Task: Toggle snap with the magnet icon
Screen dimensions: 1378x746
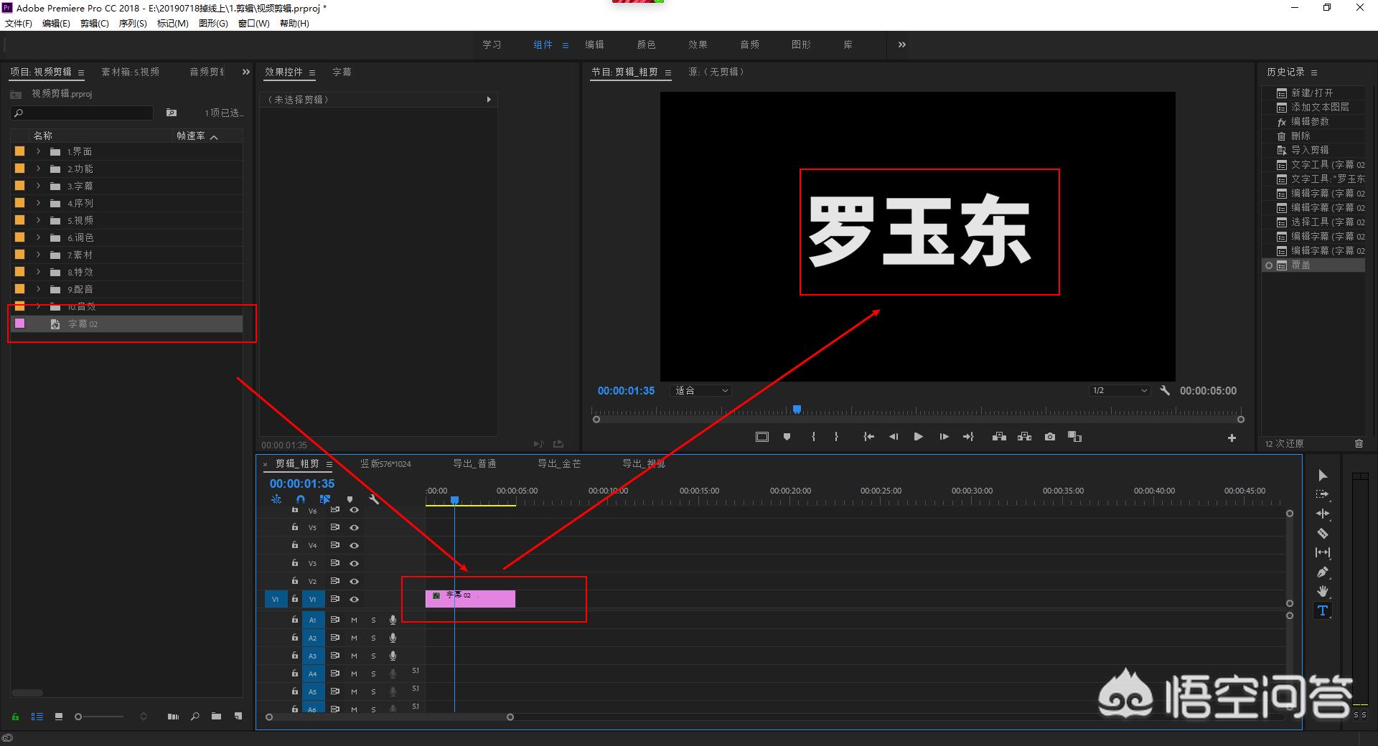Action: (301, 500)
